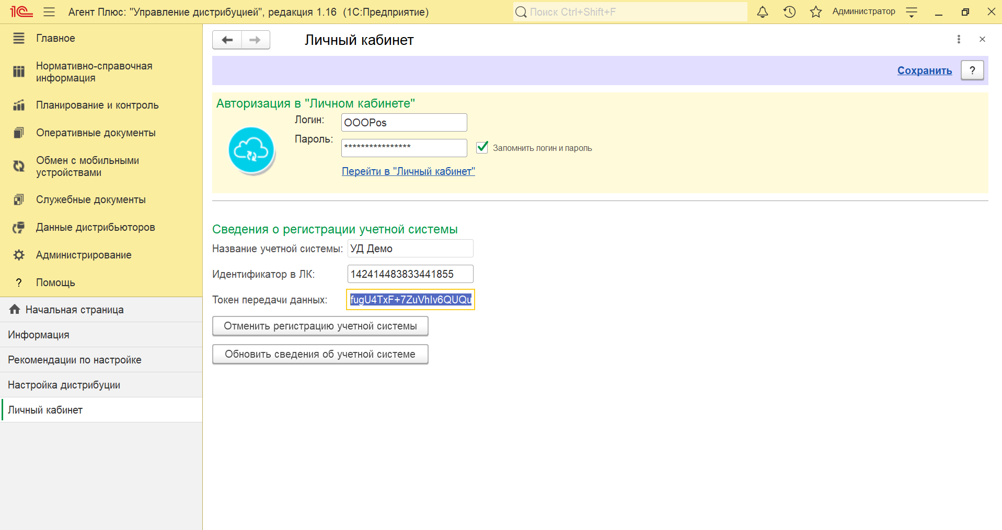Toggle the remember login and password checkbox
Screen dimensions: 1002x530
click(482, 148)
